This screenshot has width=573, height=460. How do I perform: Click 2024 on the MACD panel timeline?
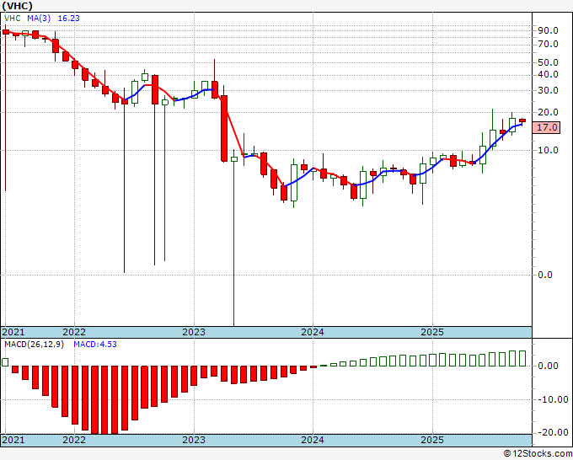313,440
